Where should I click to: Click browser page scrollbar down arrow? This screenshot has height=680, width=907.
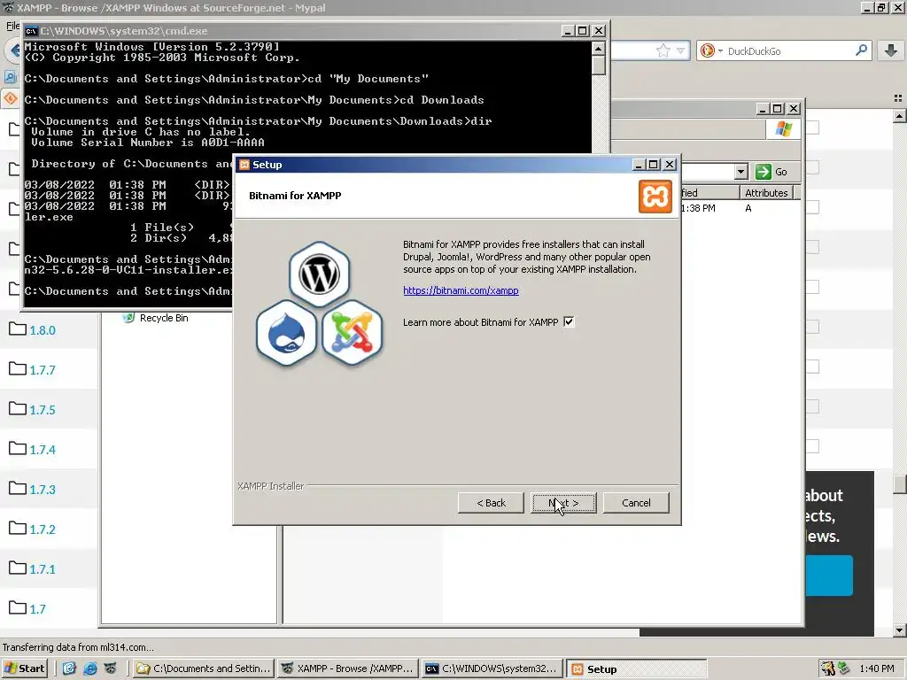[900, 630]
